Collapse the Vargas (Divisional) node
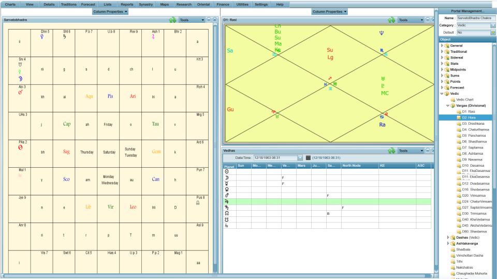 (x=447, y=106)
